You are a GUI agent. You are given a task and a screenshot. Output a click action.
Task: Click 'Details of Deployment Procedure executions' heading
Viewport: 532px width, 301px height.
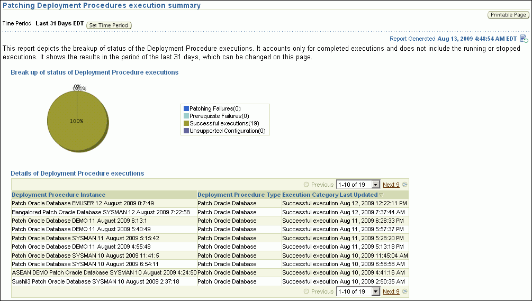point(77,174)
